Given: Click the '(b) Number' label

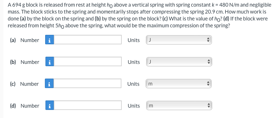Looking at the screenshot, I should pos(24,62).
